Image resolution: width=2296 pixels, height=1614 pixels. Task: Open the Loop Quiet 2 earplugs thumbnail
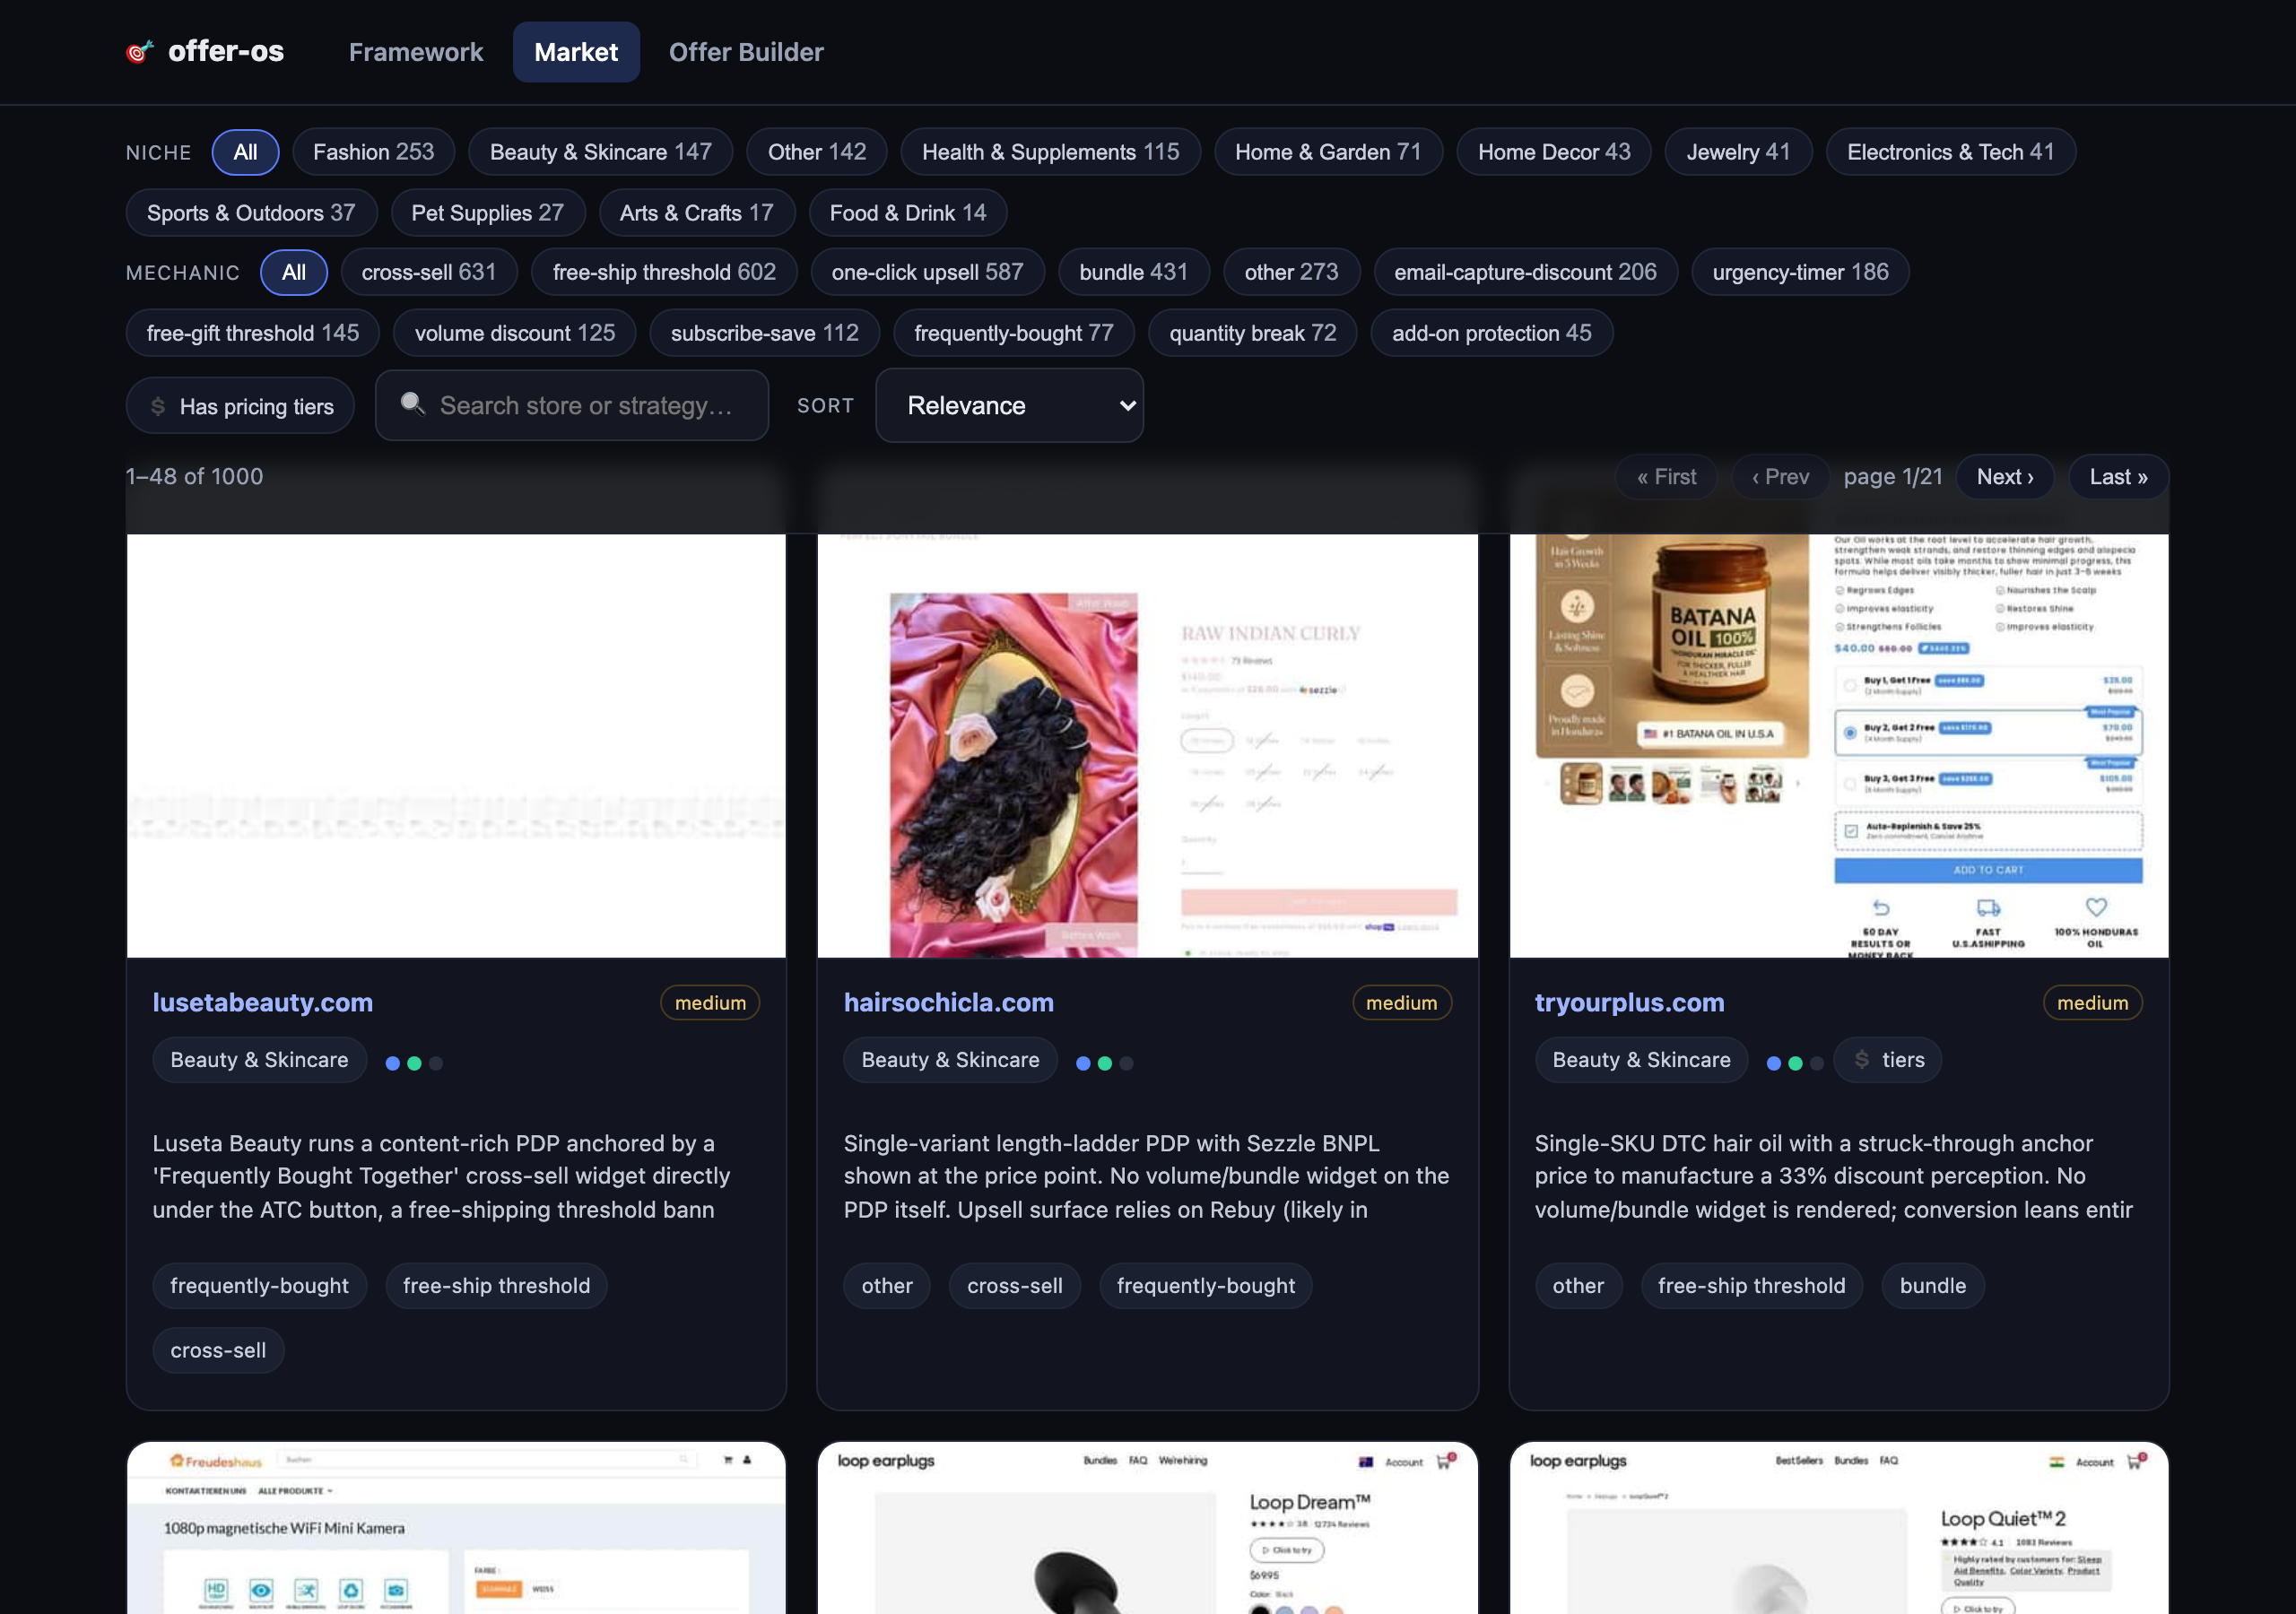click(1839, 1528)
